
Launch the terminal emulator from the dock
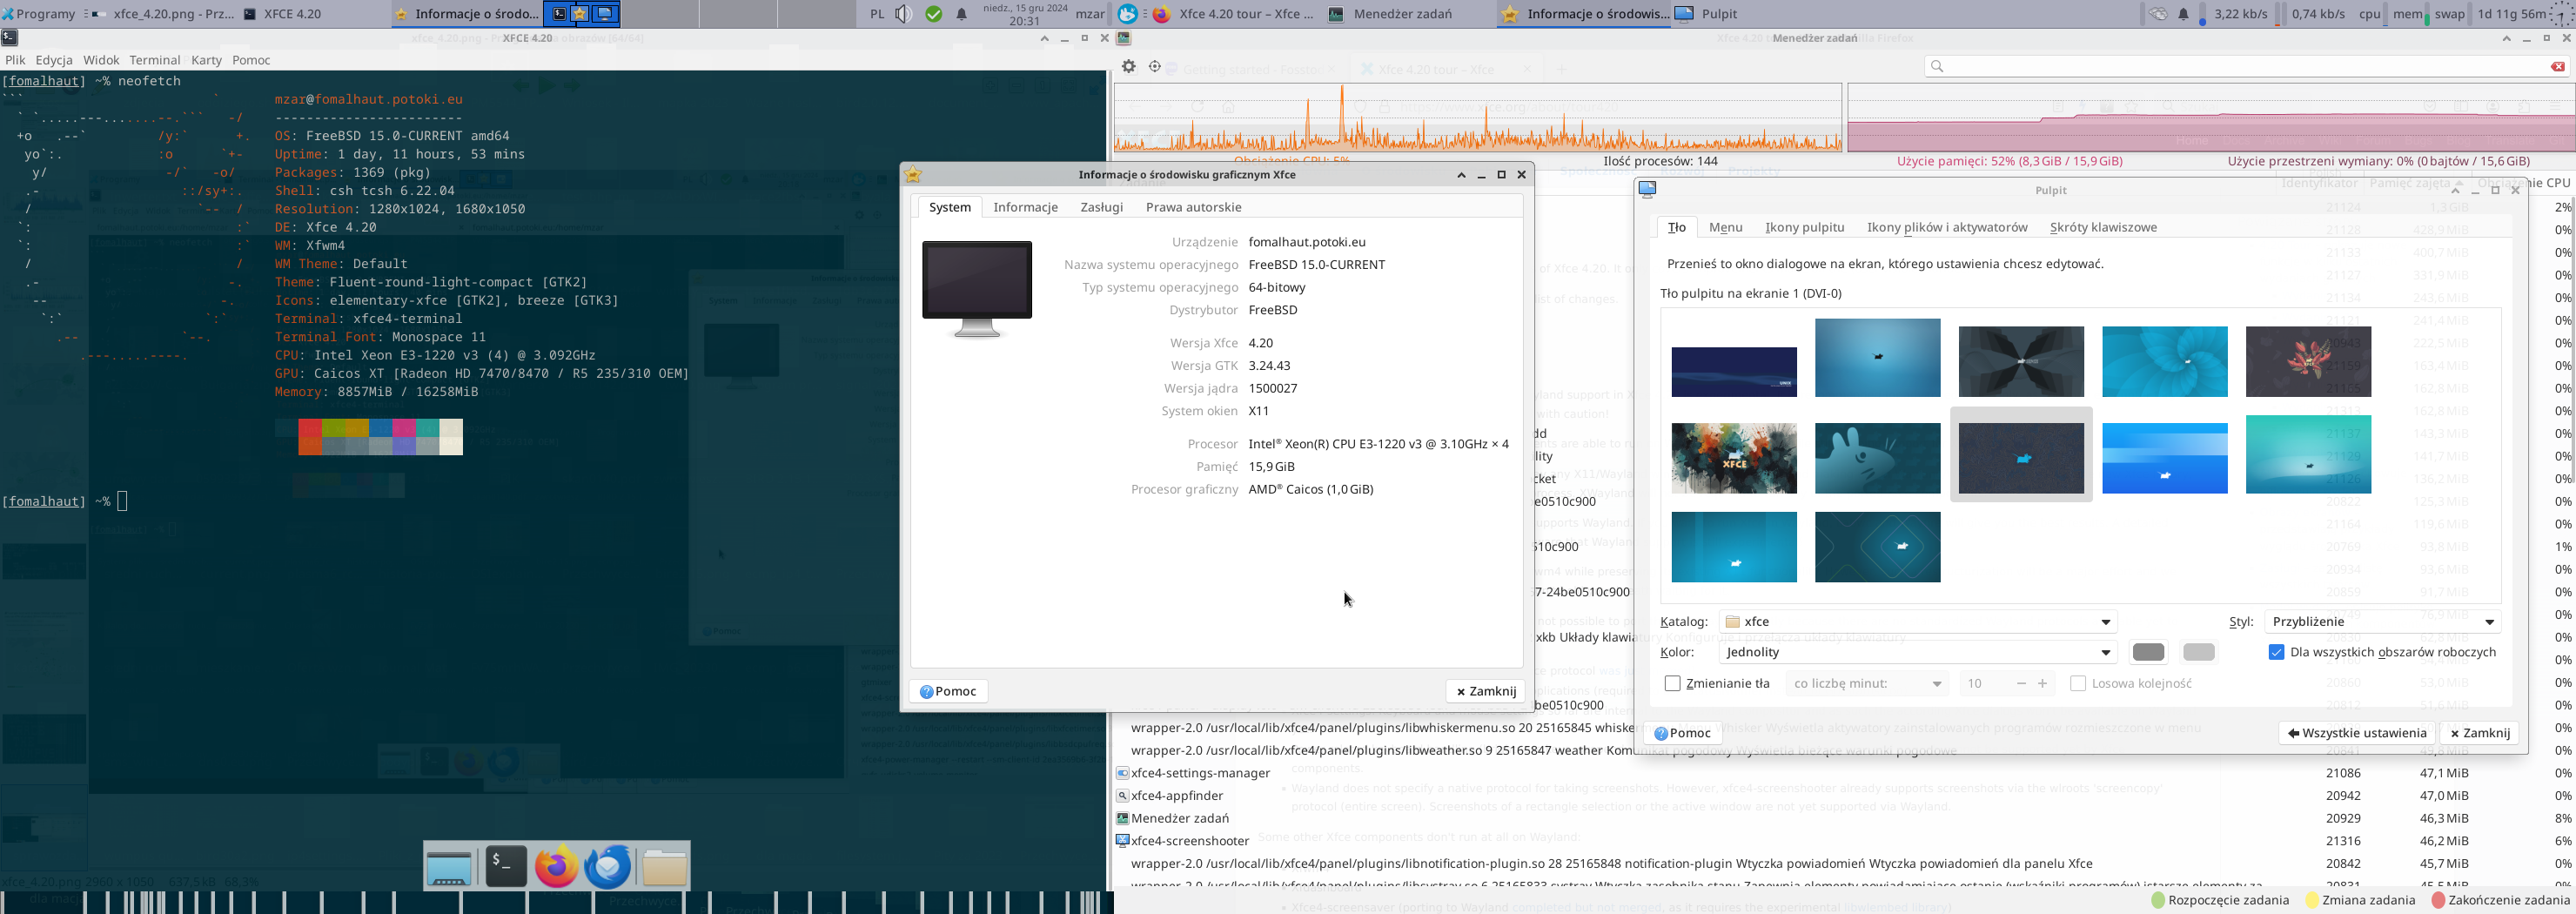(x=506, y=866)
